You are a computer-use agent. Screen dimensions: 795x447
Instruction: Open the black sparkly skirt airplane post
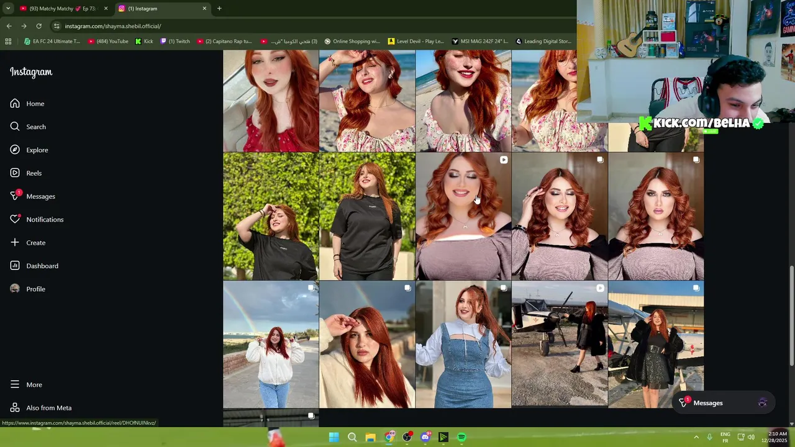pyautogui.click(x=656, y=345)
